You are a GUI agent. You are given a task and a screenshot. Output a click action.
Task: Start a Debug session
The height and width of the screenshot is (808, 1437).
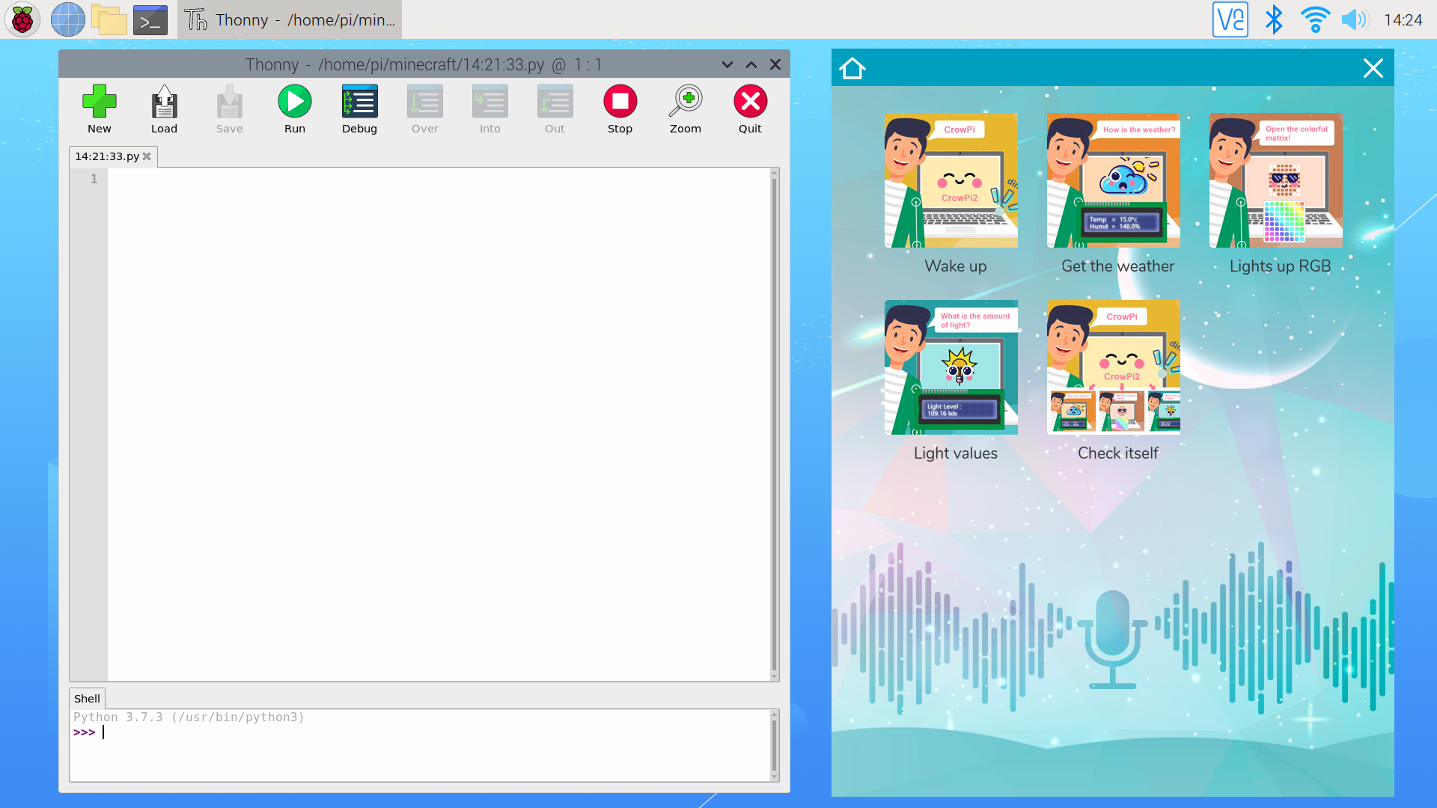359,108
